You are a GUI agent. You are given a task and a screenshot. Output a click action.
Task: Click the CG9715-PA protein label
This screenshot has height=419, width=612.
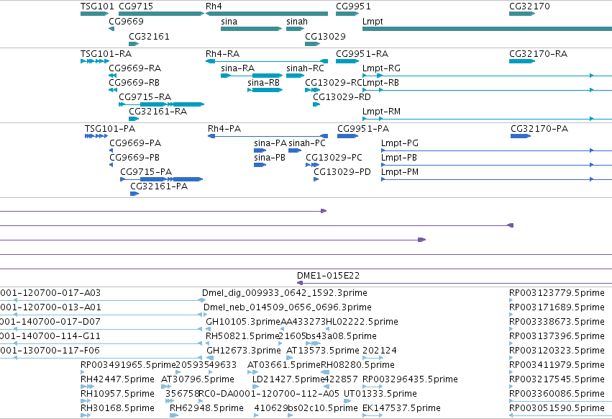click(x=146, y=172)
